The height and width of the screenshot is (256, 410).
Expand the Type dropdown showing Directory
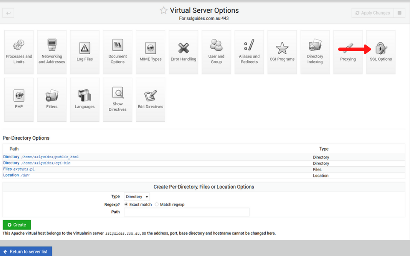coord(137,197)
